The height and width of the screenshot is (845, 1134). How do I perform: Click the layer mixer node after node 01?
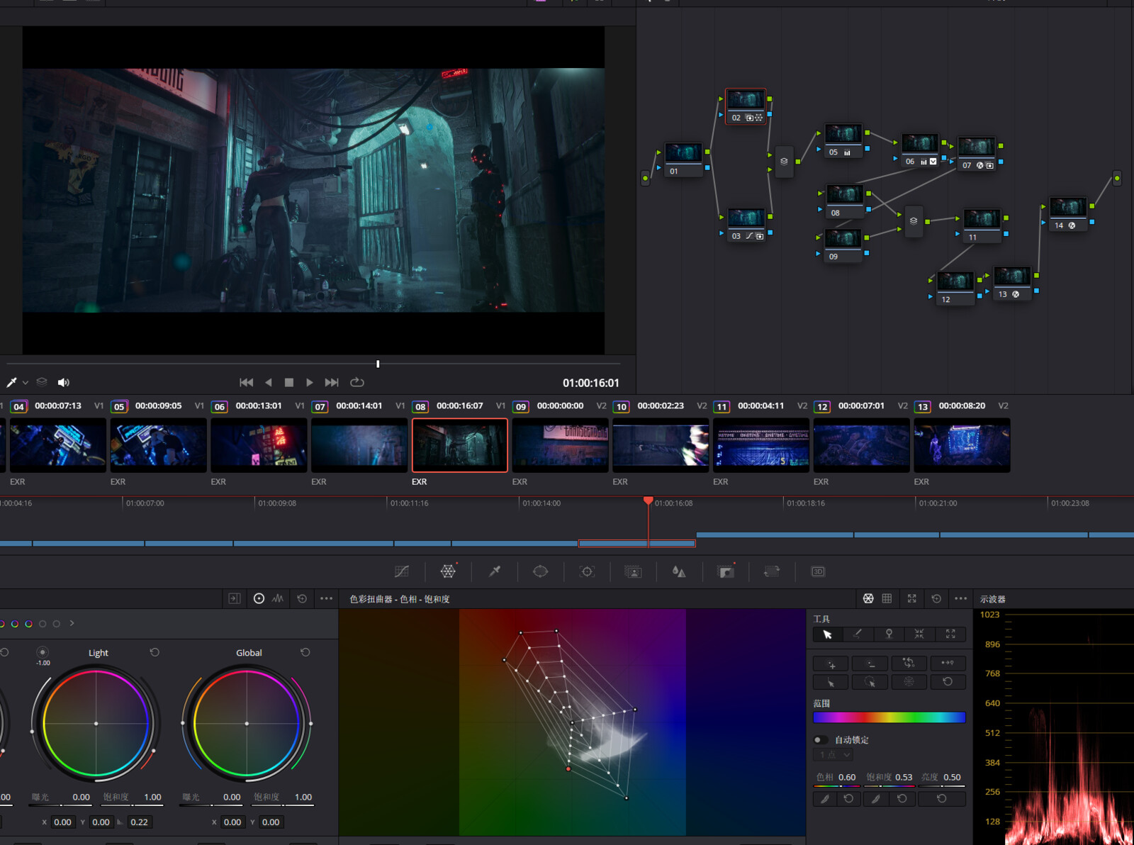(x=784, y=162)
